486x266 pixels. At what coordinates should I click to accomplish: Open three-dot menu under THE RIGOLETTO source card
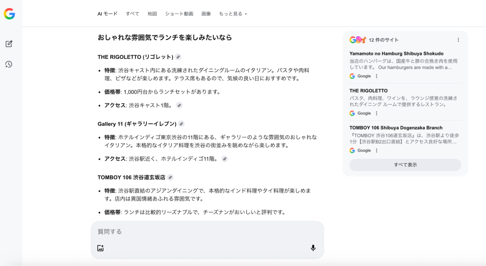377,113
